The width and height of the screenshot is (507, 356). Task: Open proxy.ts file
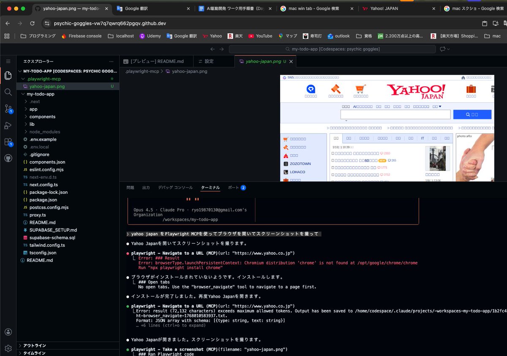[68, 215]
